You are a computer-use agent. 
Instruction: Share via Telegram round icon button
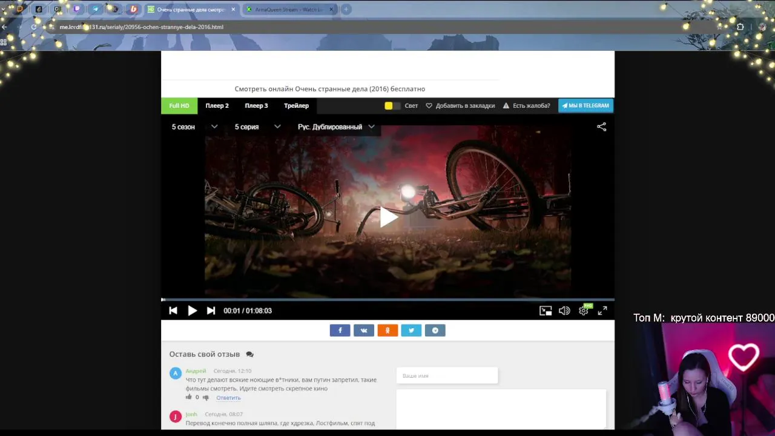tap(435, 330)
